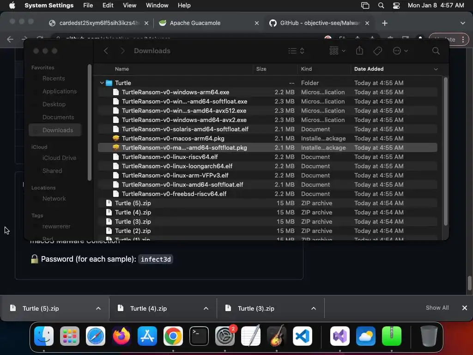The height and width of the screenshot is (355, 473).
Task: Expand the Turtle (5).zip download options
Action: pos(98,308)
